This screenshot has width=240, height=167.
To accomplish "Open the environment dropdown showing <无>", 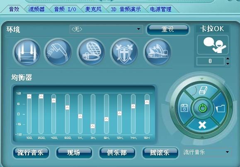I will [106, 29].
